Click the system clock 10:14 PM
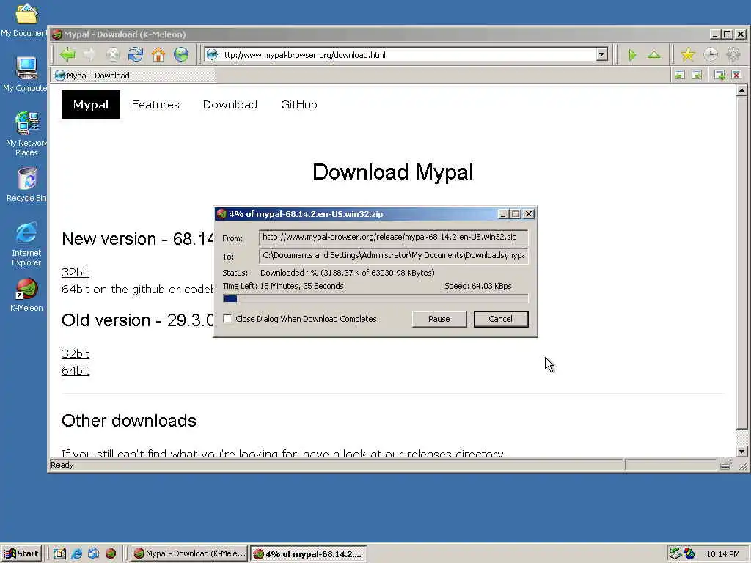The image size is (751, 563). [x=722, y=554]
